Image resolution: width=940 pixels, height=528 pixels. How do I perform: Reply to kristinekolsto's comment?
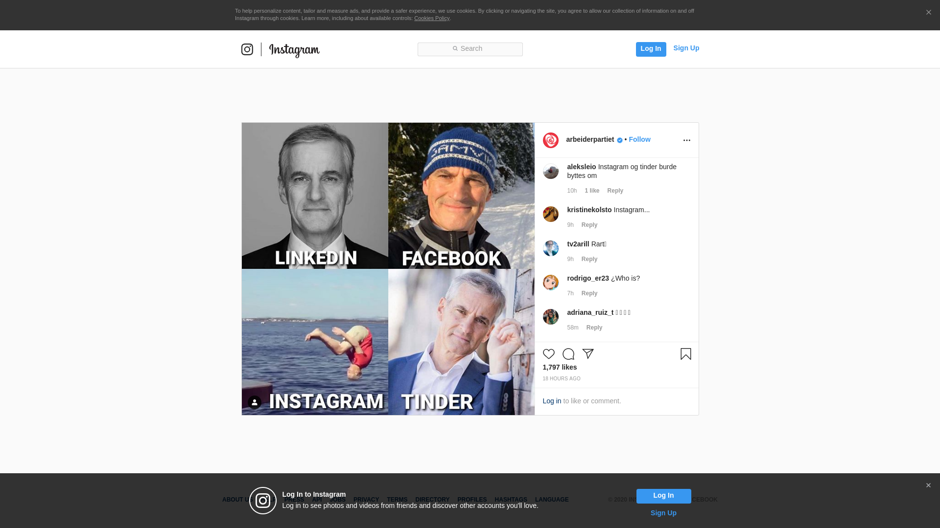[x=589, y=225]
